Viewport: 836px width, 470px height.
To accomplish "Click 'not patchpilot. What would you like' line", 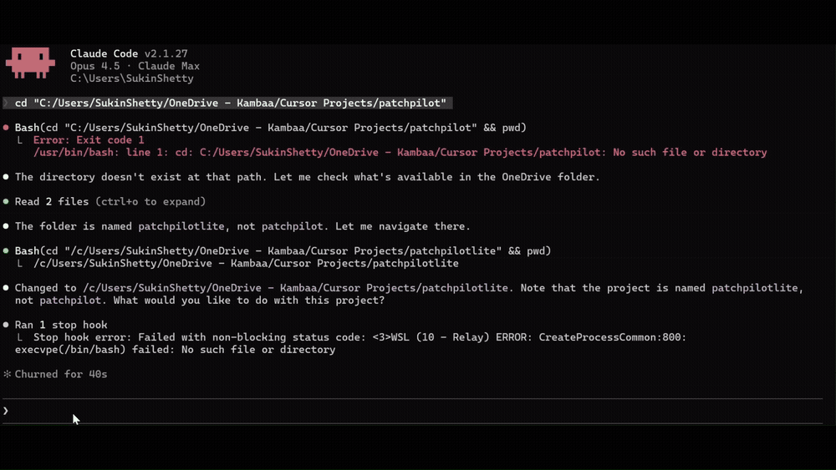I will [200, 301].
